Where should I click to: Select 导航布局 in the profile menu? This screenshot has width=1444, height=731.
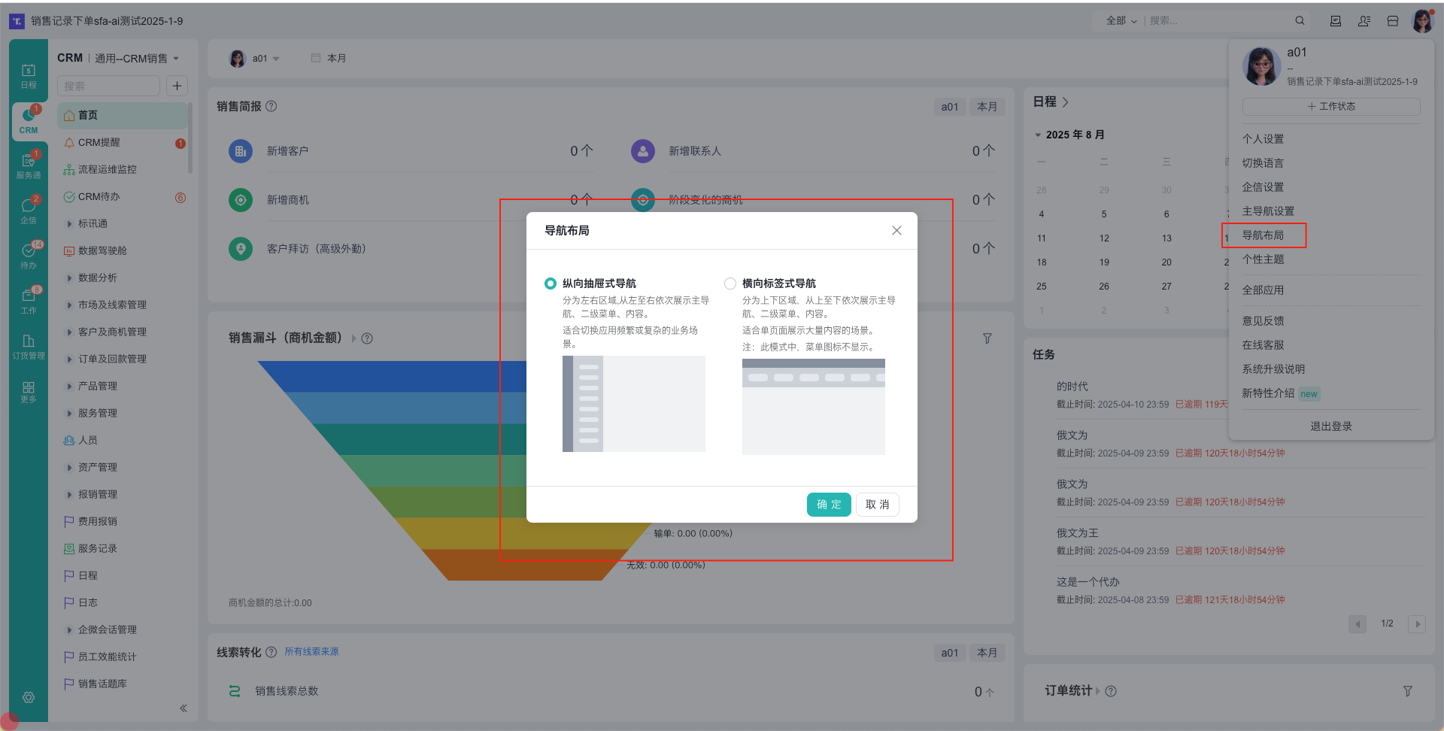pyautogui.click(x=1264, y=235)
